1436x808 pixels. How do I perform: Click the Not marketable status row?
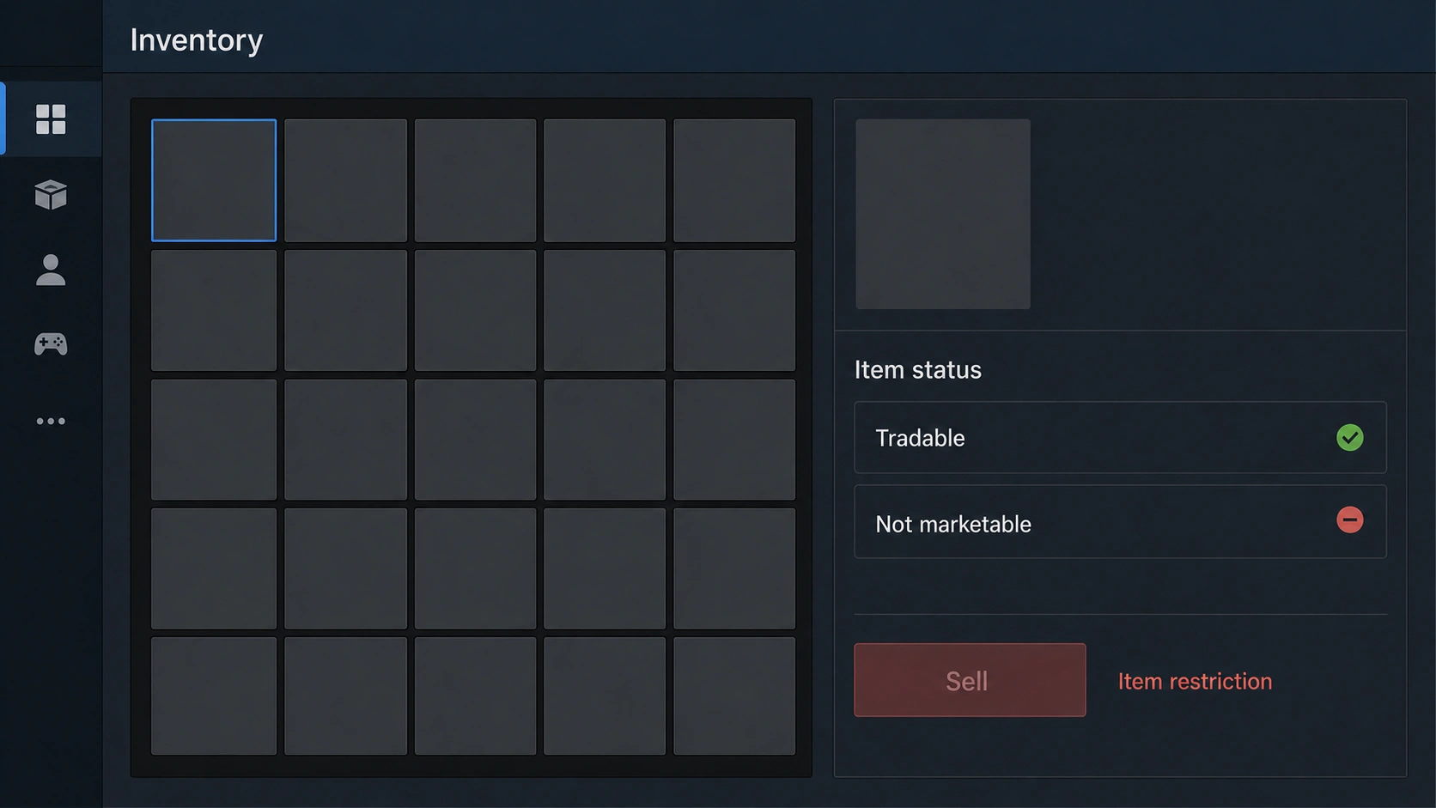1120,521
